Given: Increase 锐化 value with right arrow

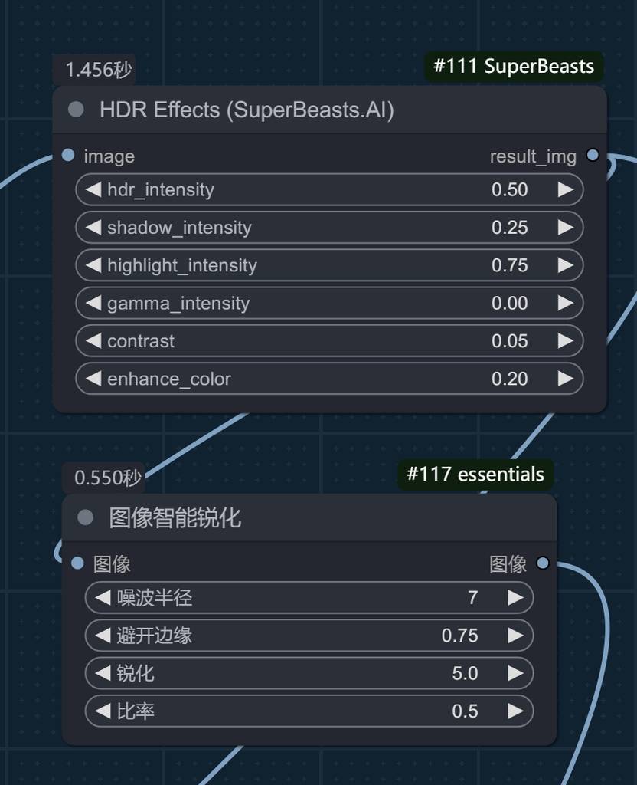Looking at the screenshot, I should [x=515, y=673].
